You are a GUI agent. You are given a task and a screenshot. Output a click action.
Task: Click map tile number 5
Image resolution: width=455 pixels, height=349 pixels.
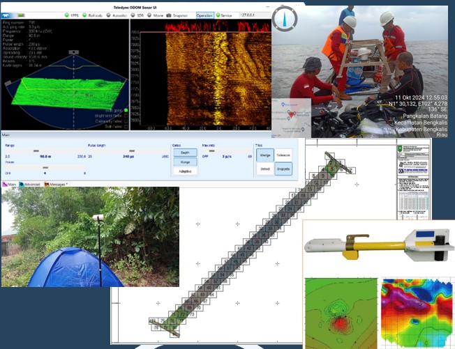tap(332, 169)
